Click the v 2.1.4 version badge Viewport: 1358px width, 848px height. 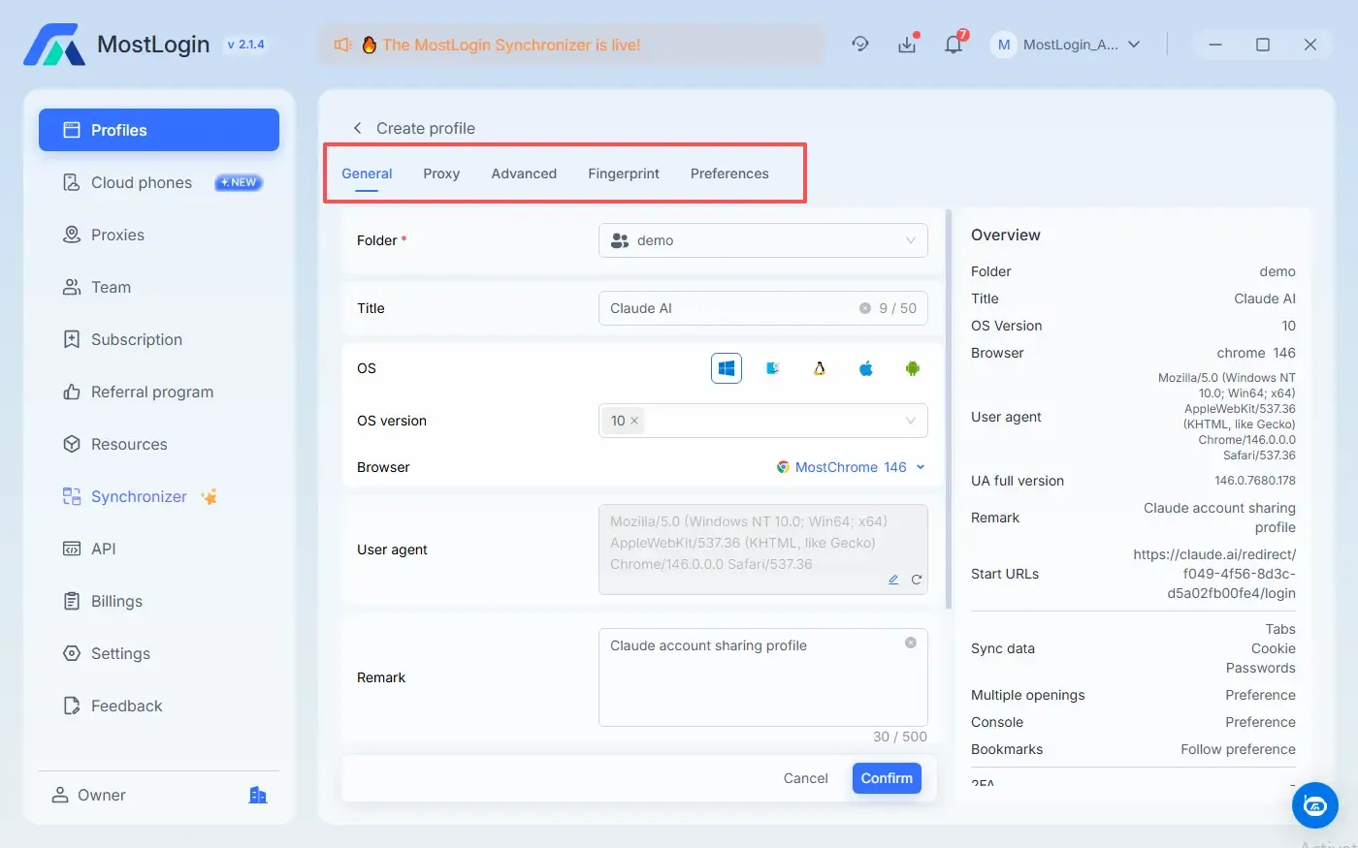(x=245, y=45)
